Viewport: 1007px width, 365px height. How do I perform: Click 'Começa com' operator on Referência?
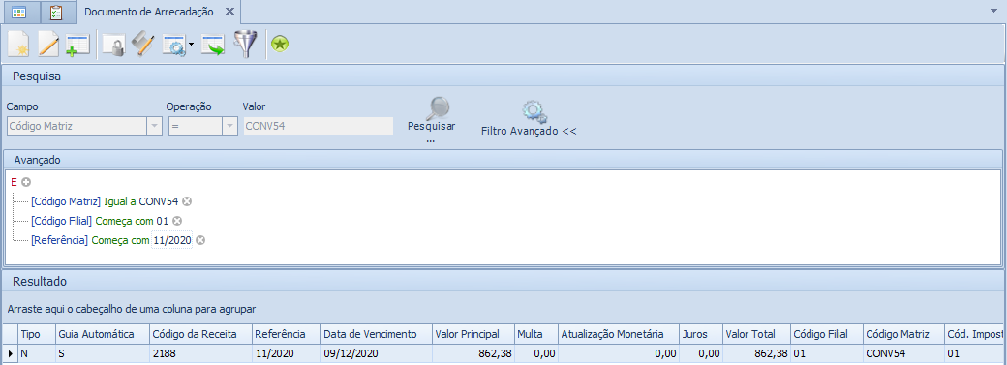(121, 240)
